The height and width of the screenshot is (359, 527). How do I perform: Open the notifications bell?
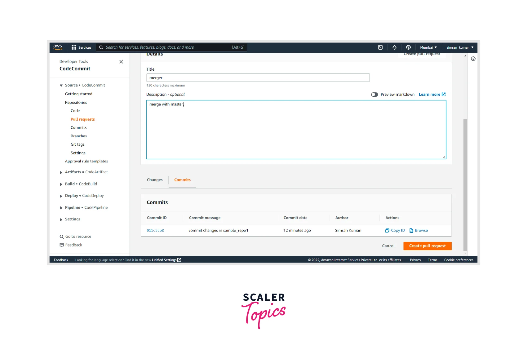point(394,47)
